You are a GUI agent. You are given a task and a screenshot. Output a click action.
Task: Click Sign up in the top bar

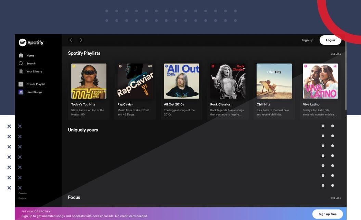point(308,40)
